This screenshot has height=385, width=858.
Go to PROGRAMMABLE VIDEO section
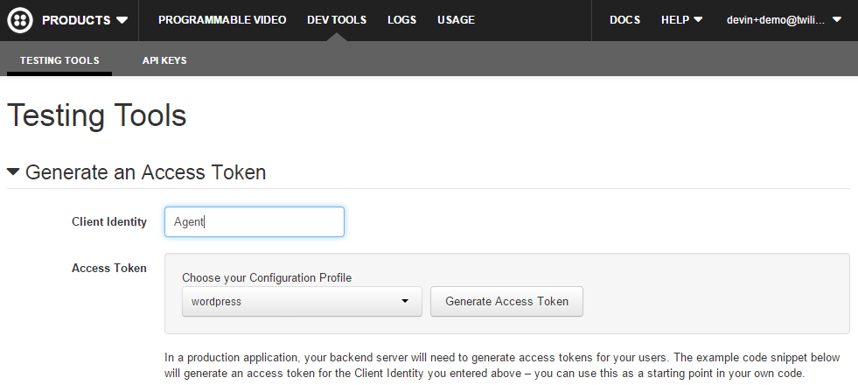[x=222, y=20]
